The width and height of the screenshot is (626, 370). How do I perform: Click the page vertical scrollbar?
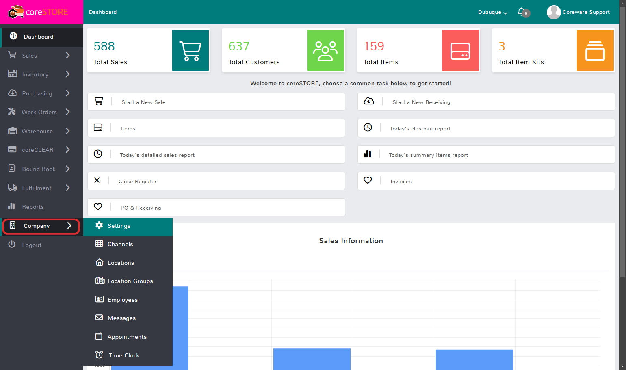[622, 142]
